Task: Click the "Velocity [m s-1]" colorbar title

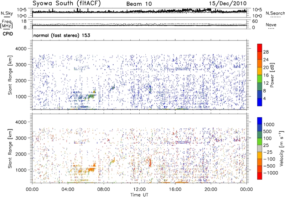Action: click(x=281, y=148)
